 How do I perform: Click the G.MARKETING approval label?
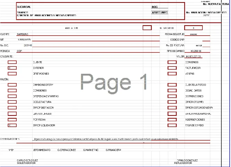click(x=91, y=150)
